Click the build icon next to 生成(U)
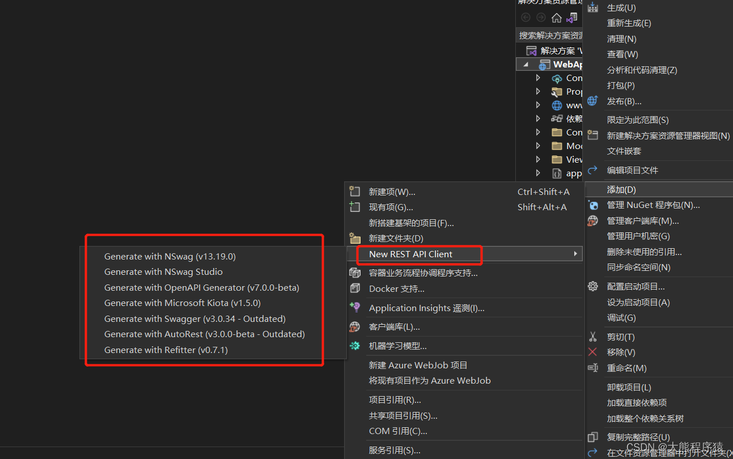733x459 pixels. (592, 7)
